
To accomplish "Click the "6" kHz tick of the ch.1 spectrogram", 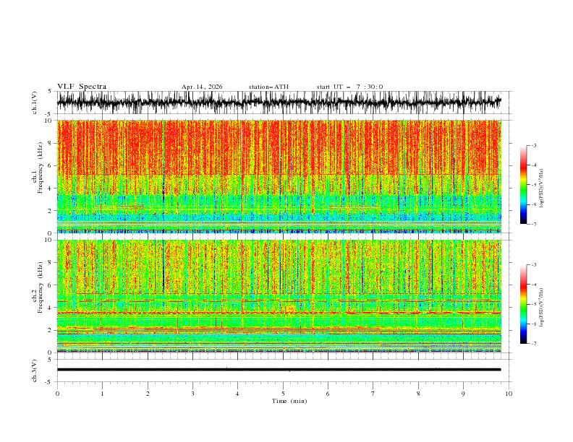I will point(50,165).
